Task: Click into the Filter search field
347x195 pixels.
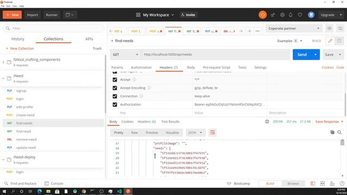Action: pyautogui.click(x=53, y=28)
